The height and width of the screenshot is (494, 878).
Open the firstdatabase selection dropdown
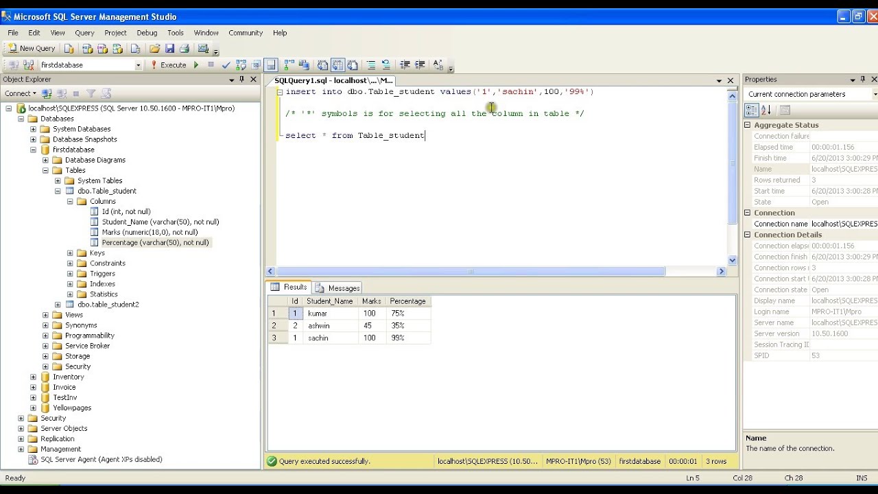pyautogui.click(x=138, y=65)
